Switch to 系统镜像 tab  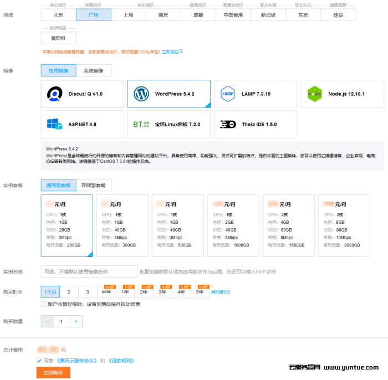[93, 70]
